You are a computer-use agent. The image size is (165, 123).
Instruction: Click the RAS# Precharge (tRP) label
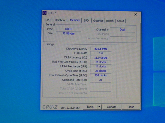pos(73,66)
